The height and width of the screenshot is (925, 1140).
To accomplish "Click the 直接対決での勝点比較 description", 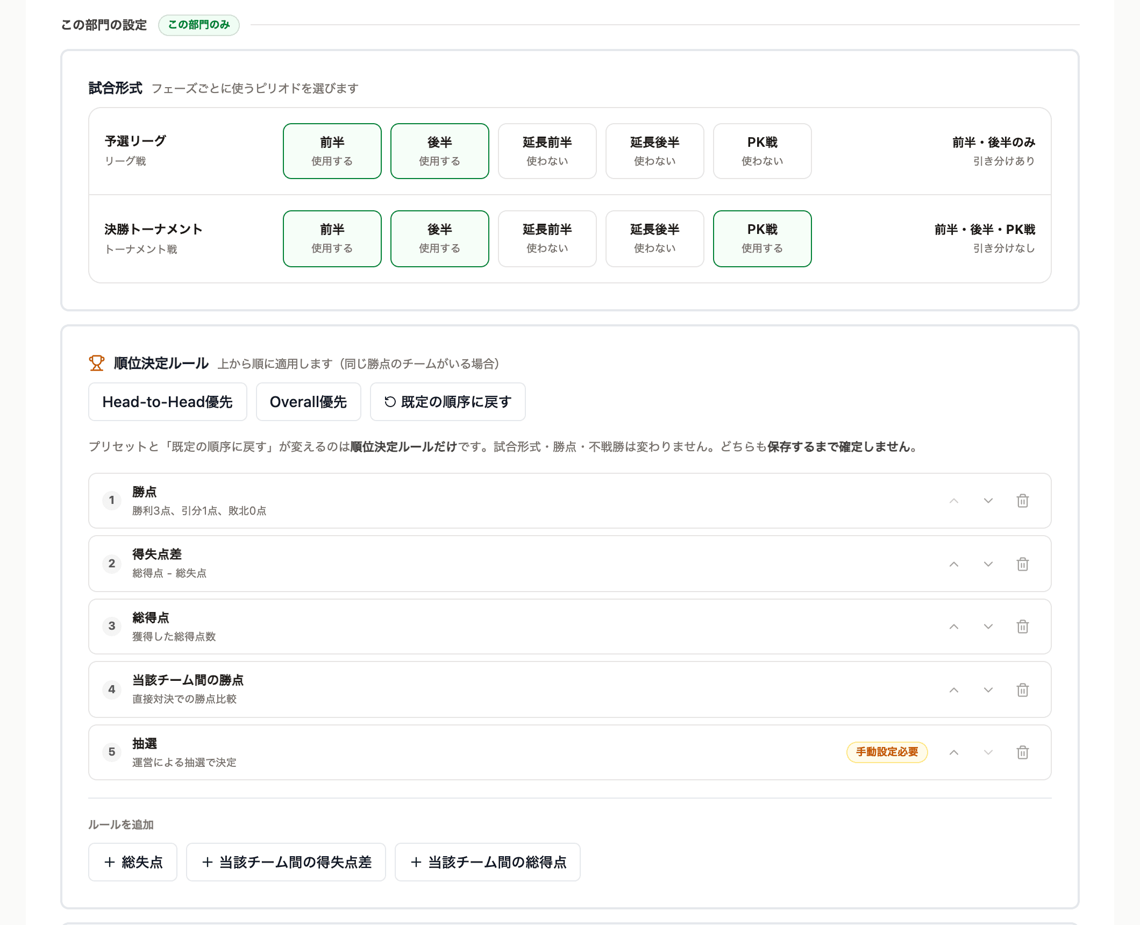I will [184, 699].
